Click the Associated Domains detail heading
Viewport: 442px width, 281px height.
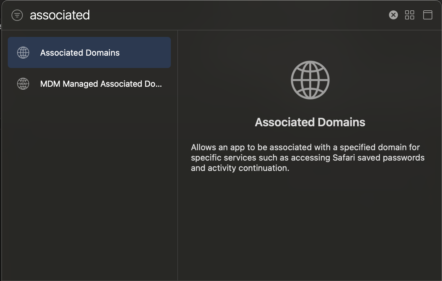click(x=310, y=122)
